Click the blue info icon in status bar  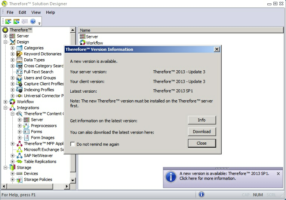202,194
